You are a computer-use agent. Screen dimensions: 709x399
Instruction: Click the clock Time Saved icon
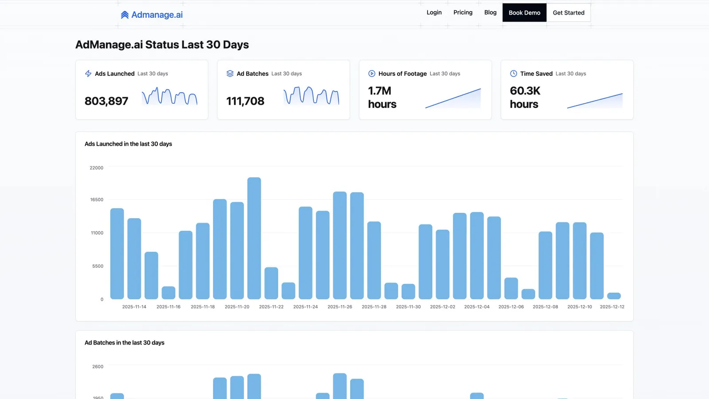[514, 74]
